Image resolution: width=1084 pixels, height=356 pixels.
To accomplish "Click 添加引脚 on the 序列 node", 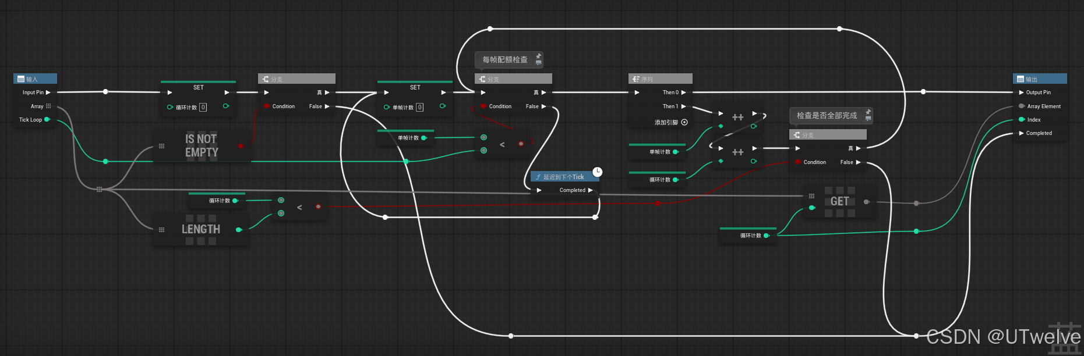I will point(671,123).
